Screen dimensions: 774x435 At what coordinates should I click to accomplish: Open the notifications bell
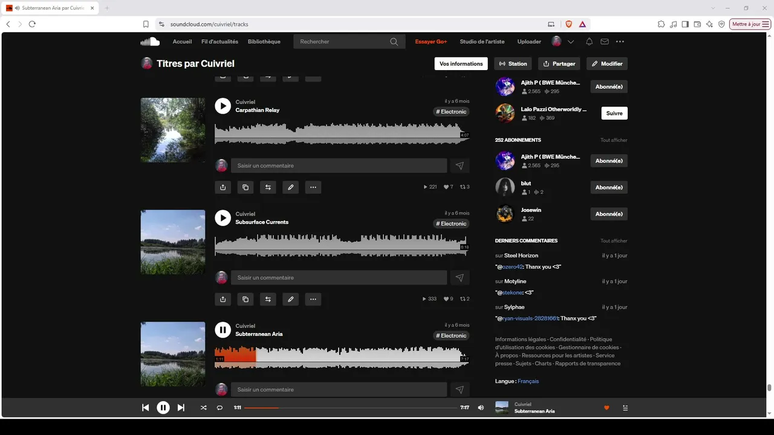[589, 42]
